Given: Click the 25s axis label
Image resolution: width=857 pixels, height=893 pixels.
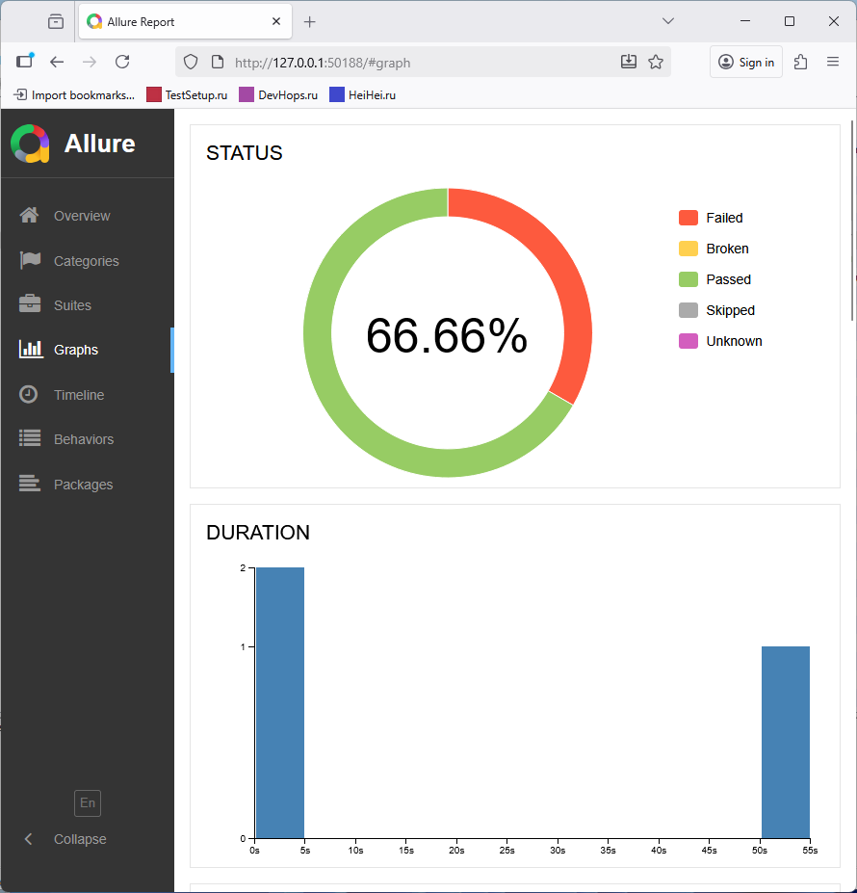Looking at the screenshot, I should [x=506, y=850].
